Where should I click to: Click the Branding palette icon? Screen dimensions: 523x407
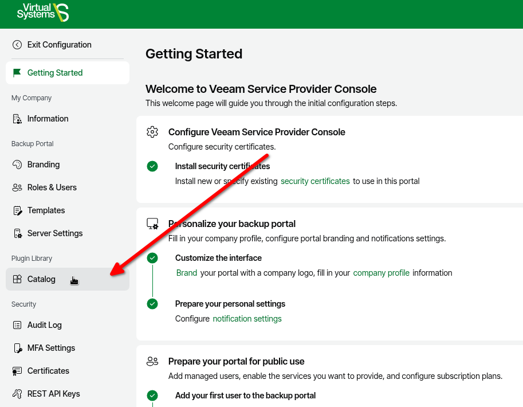click(x=17, y=165)
